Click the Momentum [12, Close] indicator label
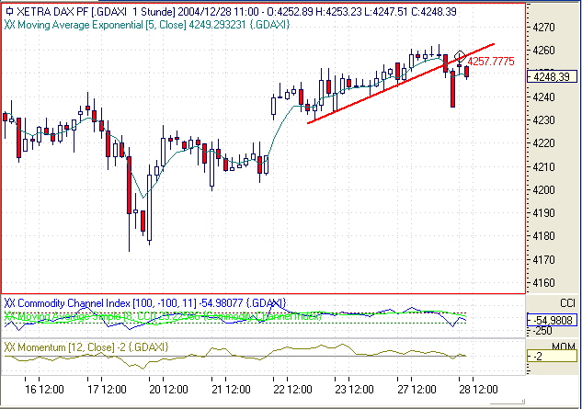The width and height of the screenshot is (582, 409). (x=86, y=347)
